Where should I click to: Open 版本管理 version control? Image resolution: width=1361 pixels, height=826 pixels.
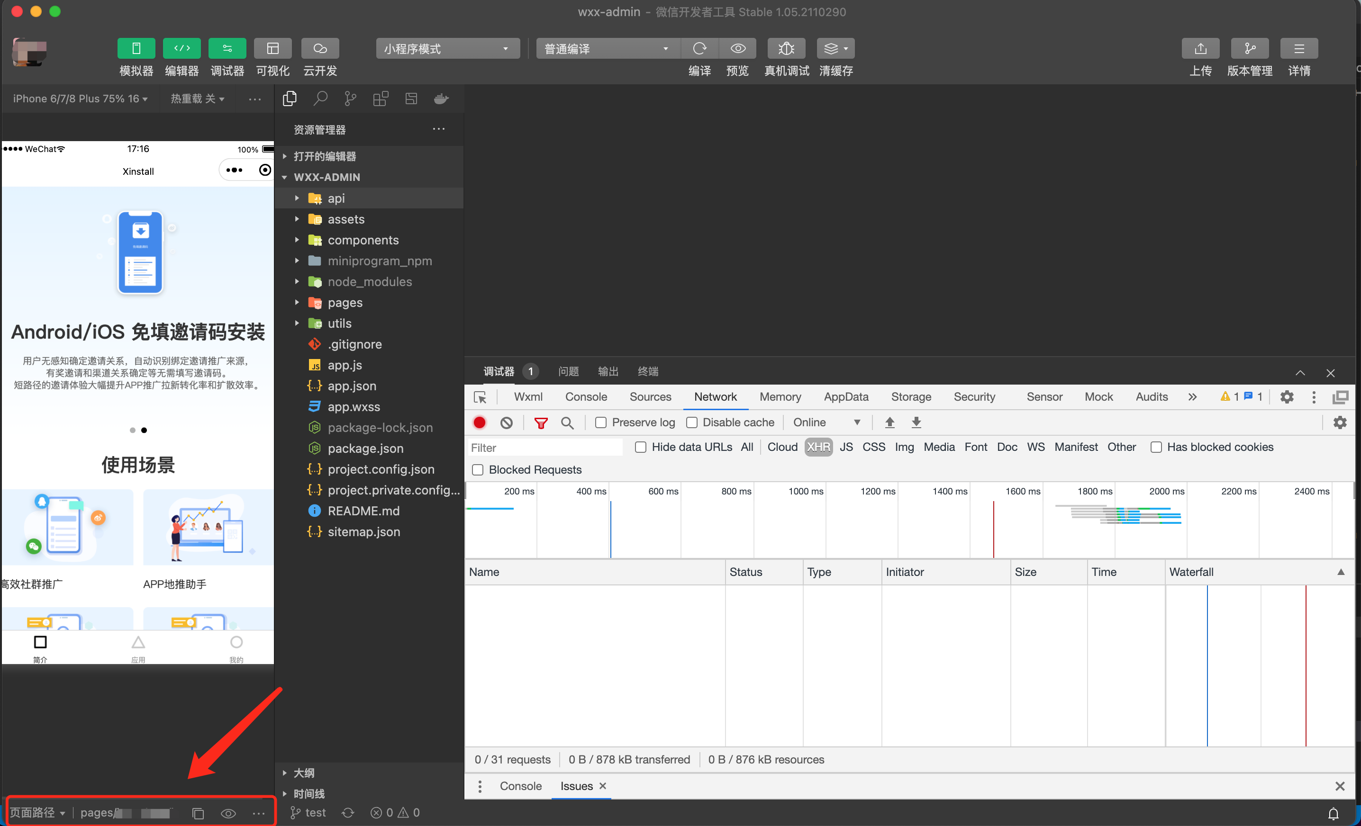[1250, 49]
